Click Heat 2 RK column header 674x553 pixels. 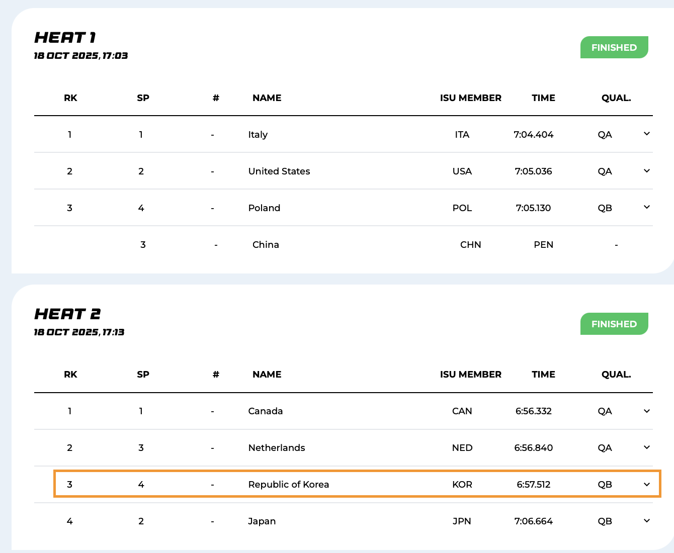pos(70,375)
